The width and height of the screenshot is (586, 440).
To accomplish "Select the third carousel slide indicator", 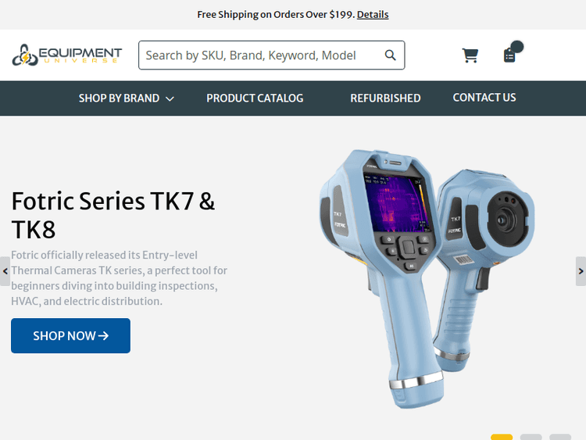I will (x=560, y=437).
